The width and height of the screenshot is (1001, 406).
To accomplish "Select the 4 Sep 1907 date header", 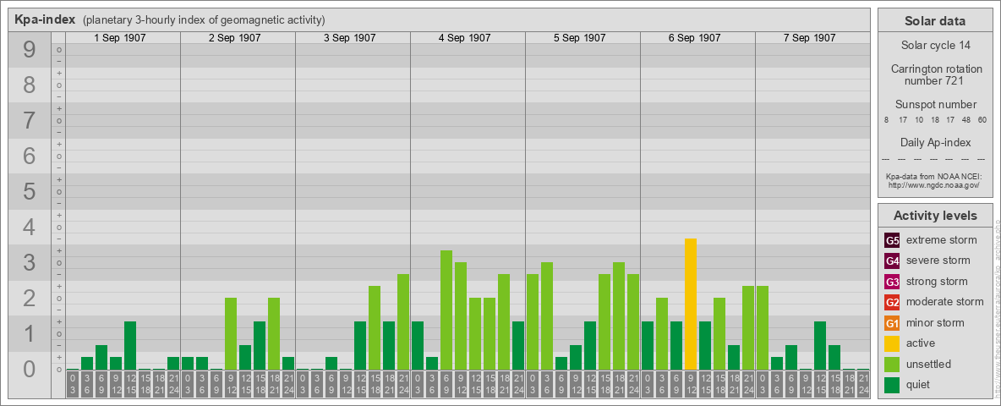I will pos(465,38).
